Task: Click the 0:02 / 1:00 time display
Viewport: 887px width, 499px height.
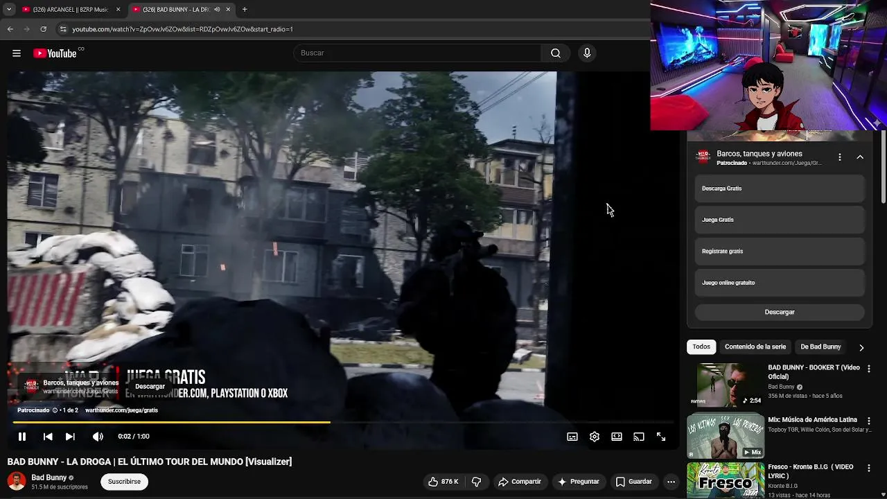Action: point(134,437)
